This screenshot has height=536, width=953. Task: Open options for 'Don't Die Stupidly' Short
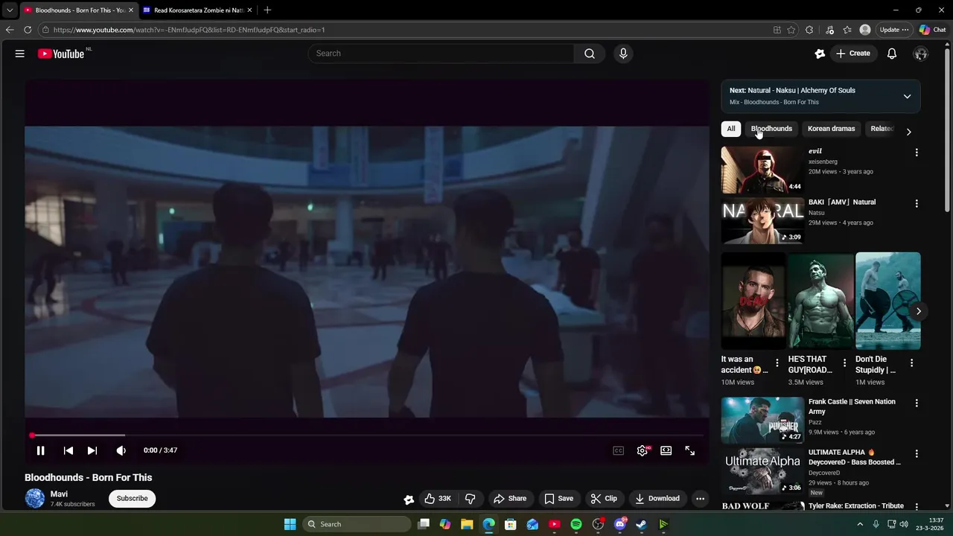912,363
